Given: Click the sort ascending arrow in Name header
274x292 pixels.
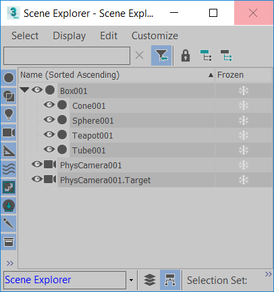Looking at the screenshot, I should (211, 75).
